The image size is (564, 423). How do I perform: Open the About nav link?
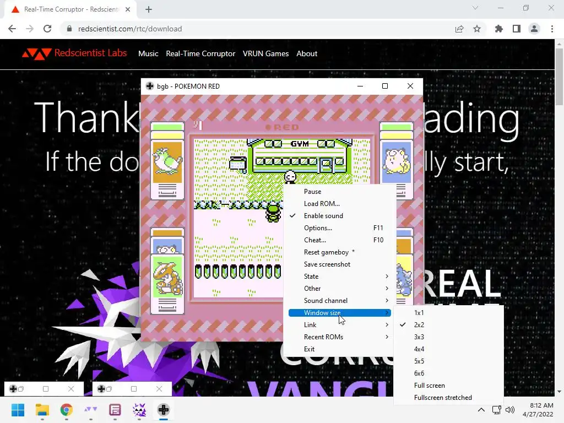point(307,53)
